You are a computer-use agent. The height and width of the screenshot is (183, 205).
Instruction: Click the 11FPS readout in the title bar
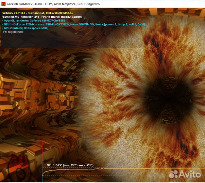[x=52, y=3]
